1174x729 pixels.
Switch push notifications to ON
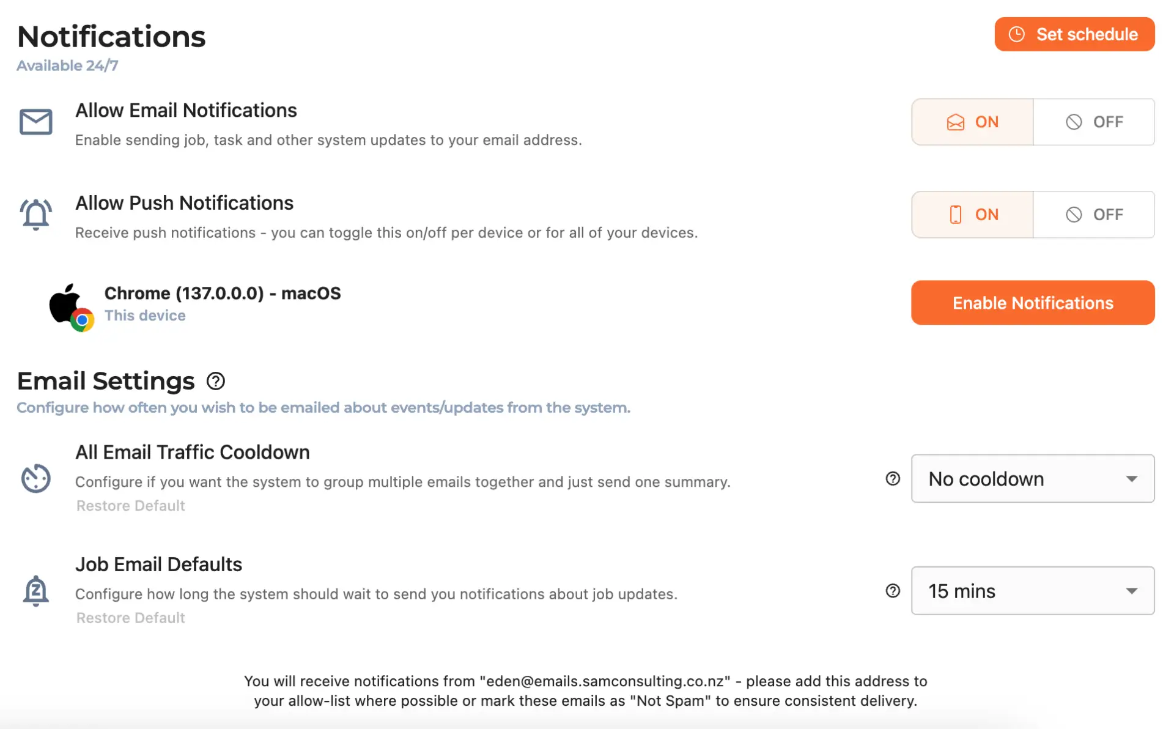point(972,215)
